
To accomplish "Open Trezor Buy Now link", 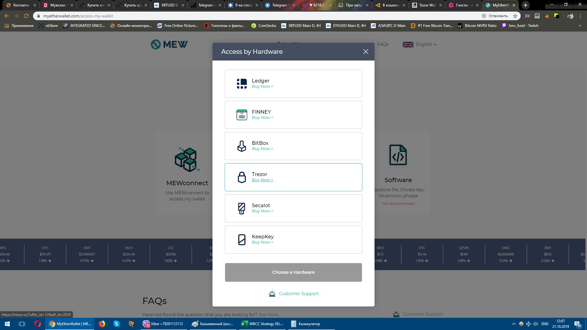I will pos(262,180).
